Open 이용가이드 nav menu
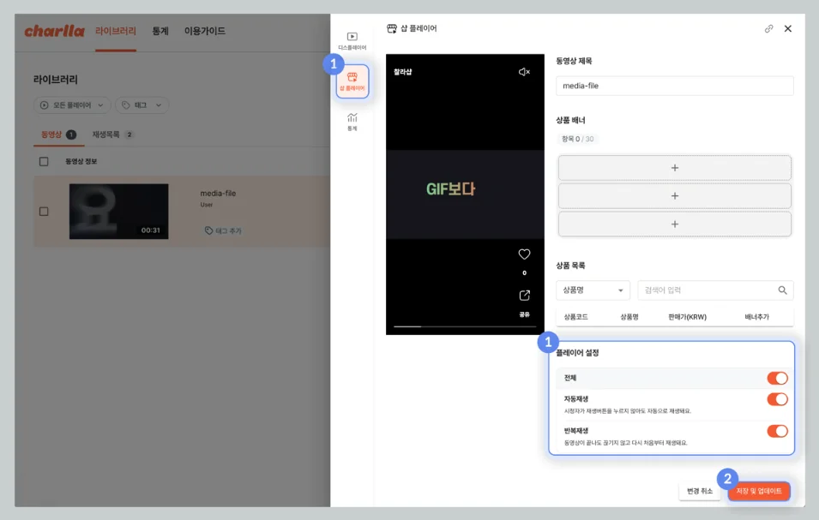This screenshot has width=819, height=520. (205, 32)
